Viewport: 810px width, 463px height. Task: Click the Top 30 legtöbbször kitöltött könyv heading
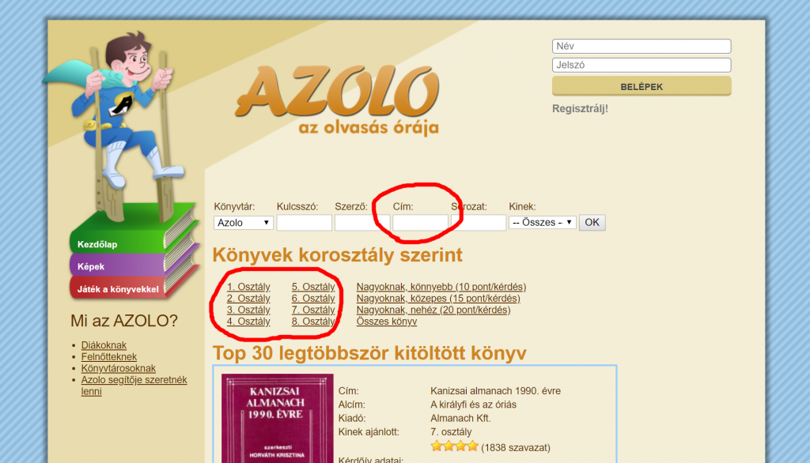tap(369, 353)
